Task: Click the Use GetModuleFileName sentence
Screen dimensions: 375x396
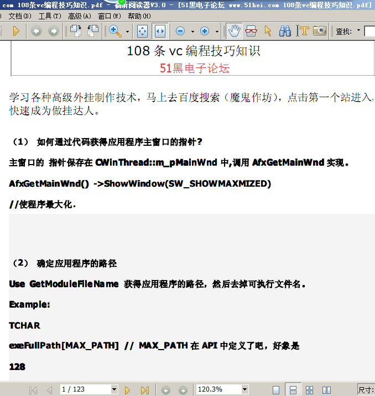Action: [157, 284]
